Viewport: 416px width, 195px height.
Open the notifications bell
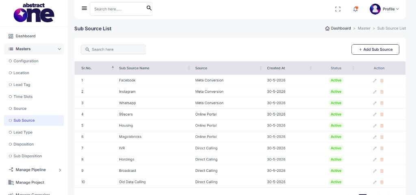355,9
